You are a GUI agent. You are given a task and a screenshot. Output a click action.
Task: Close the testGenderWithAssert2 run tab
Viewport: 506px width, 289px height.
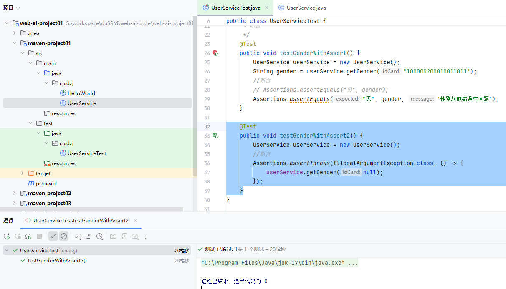coord(135,220)
